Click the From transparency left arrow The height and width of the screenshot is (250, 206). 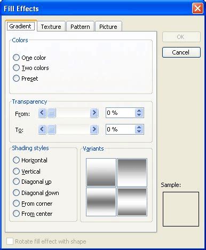point(42,113)
